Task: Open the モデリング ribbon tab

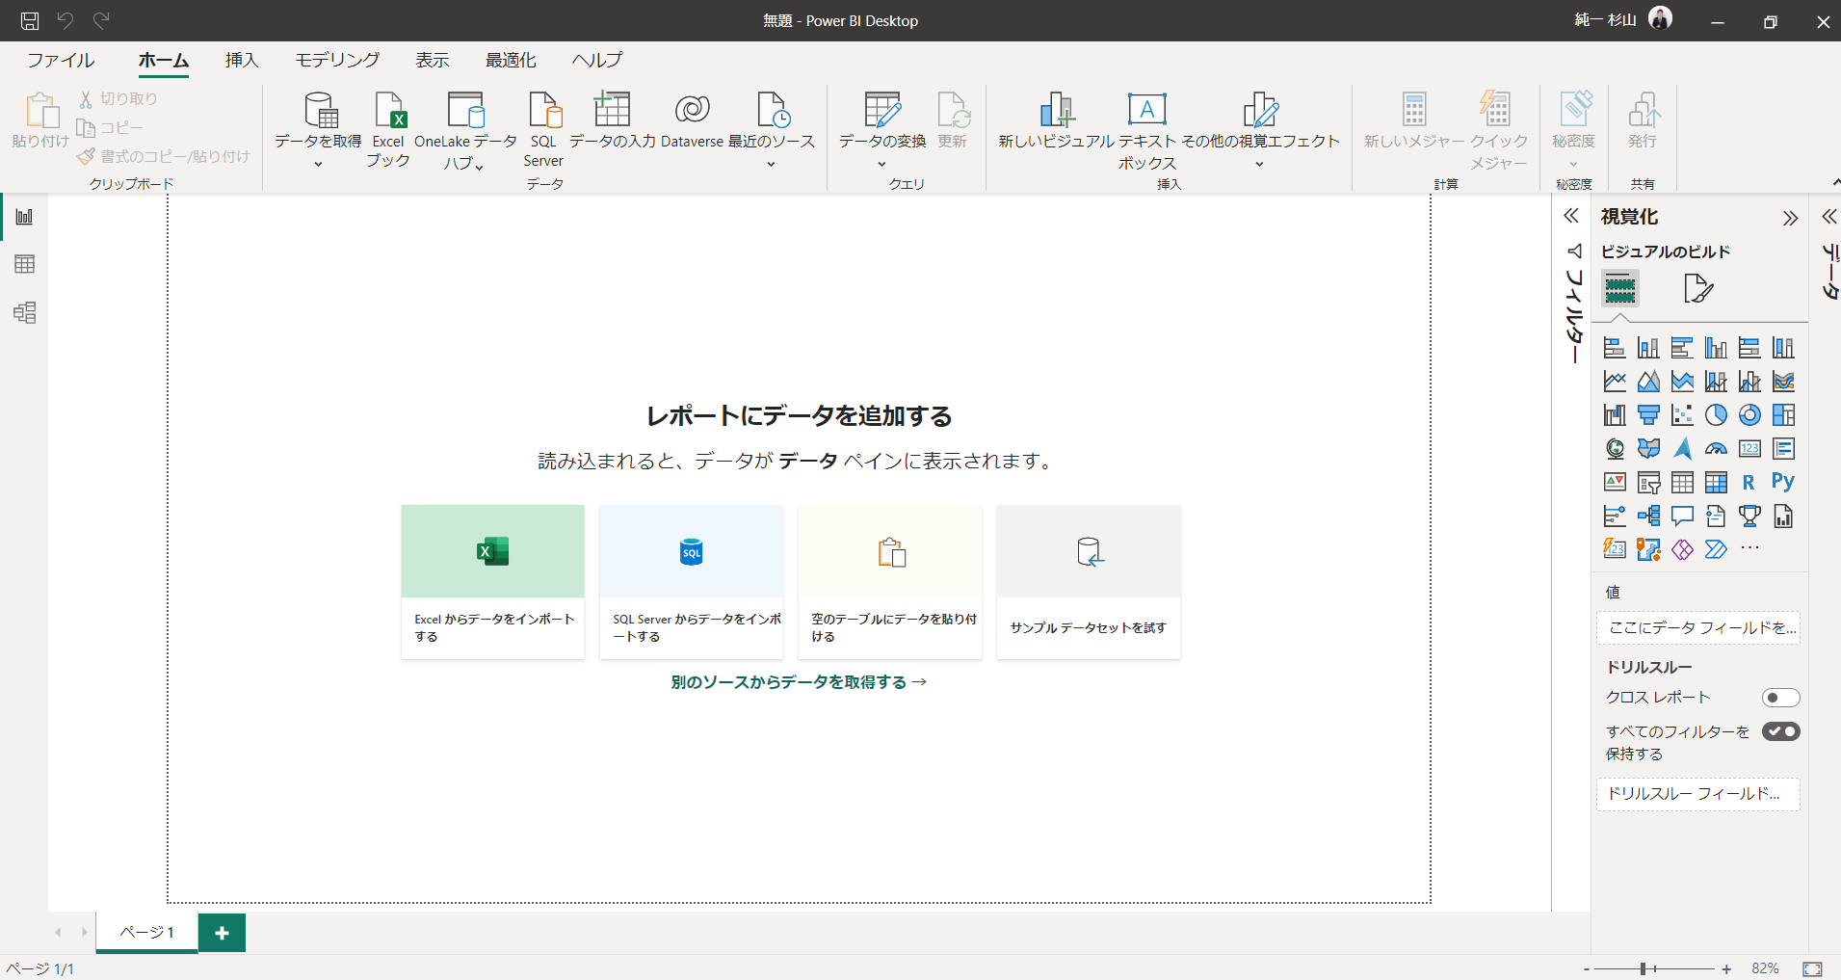Action: click(337, 60)
